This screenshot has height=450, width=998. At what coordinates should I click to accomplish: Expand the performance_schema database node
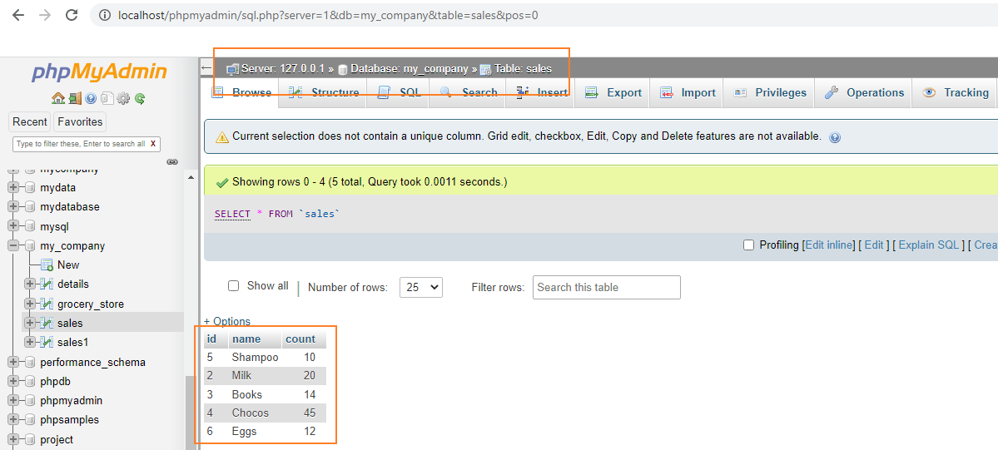12,362
